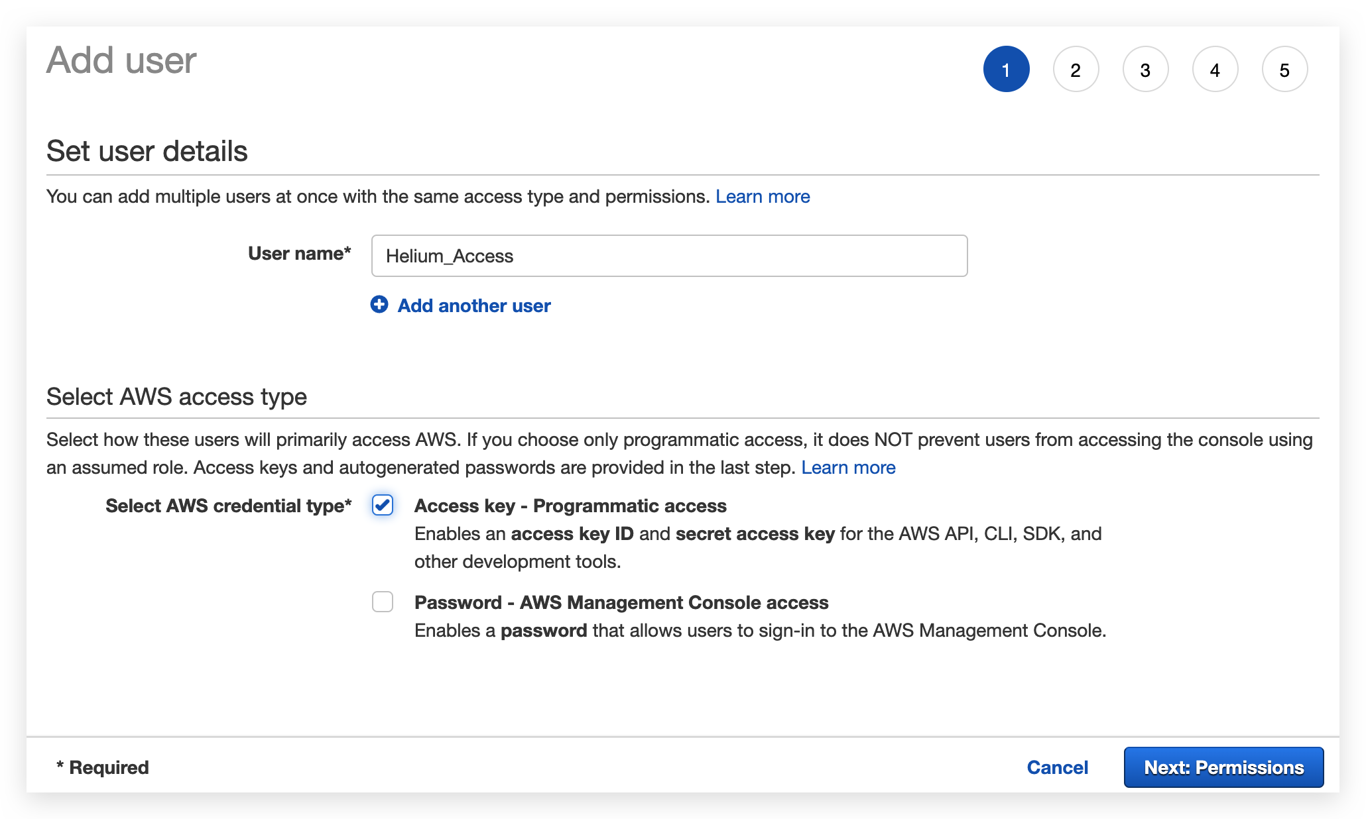Focus the User name input field
The height and width of the screenshot is (819, 1366).
669,256
